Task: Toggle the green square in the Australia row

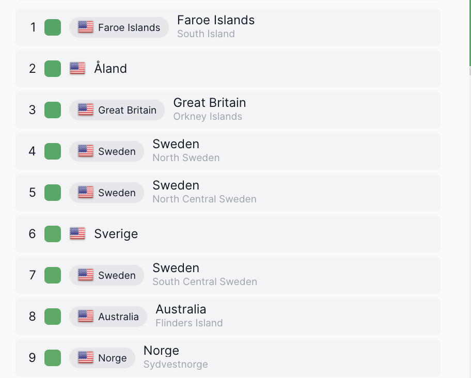Action: pyautogui.click(x=52, y=317)
